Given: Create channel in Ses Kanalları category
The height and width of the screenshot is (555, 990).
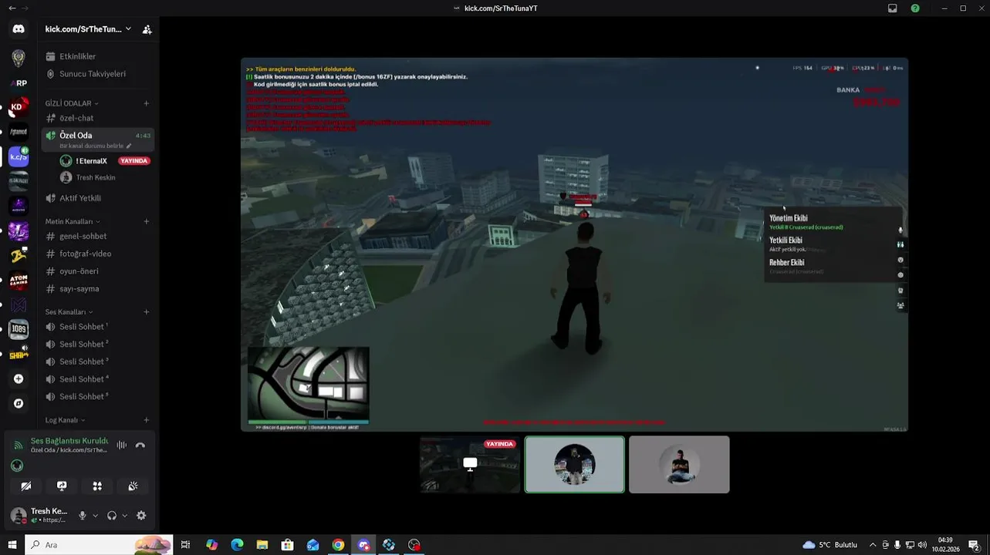Looking at the screenshot, I should point(147,311).
